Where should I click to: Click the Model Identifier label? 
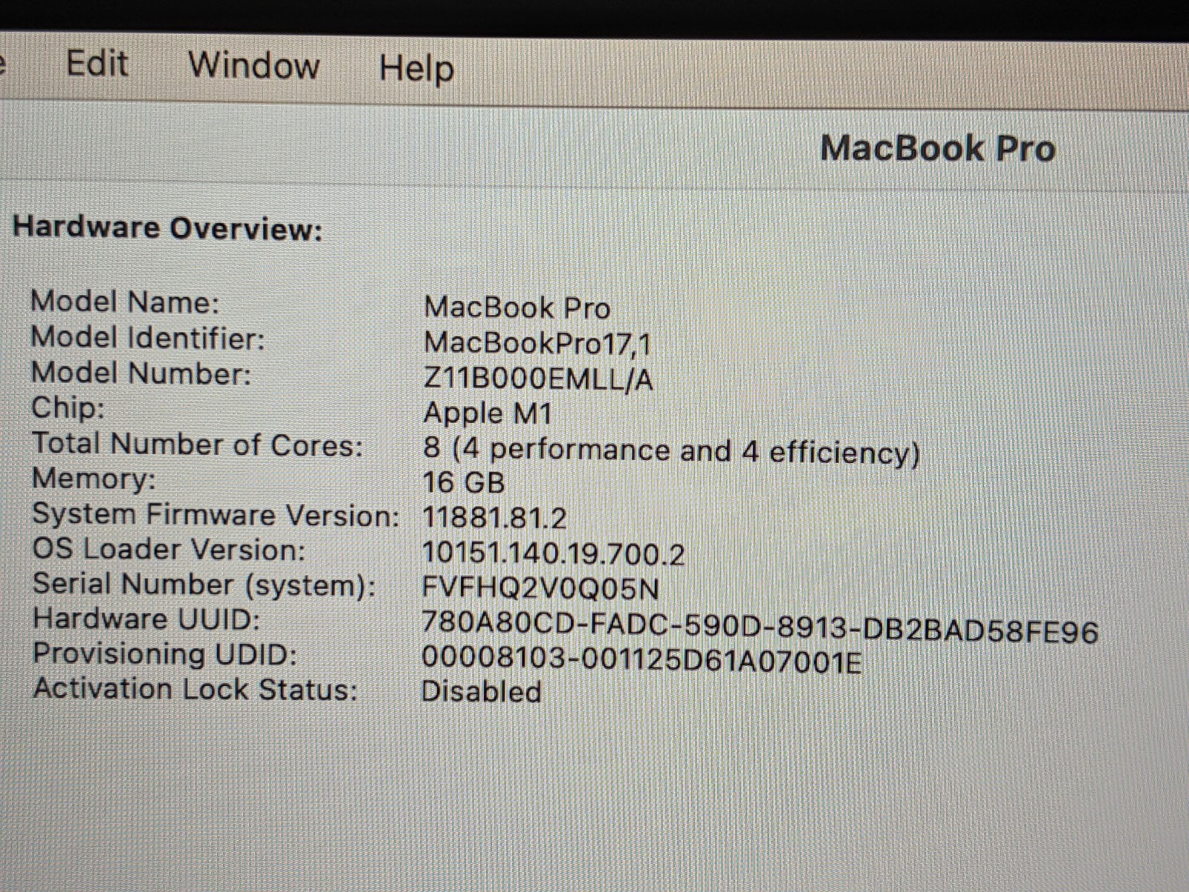point(148,337)
